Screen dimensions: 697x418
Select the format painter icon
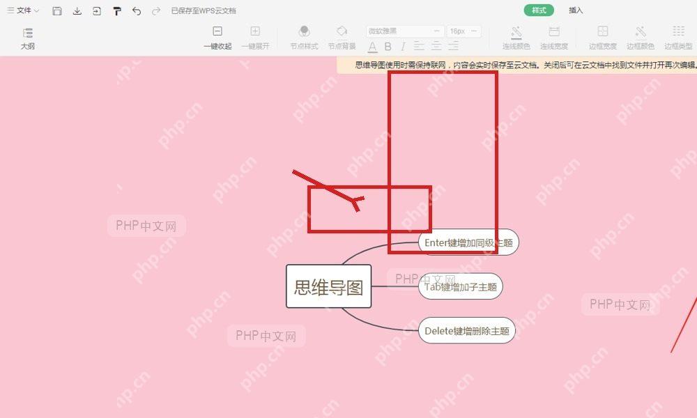tap(117, 10)
